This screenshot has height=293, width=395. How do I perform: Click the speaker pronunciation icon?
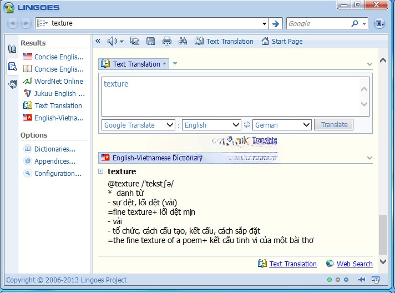[112, 41]
